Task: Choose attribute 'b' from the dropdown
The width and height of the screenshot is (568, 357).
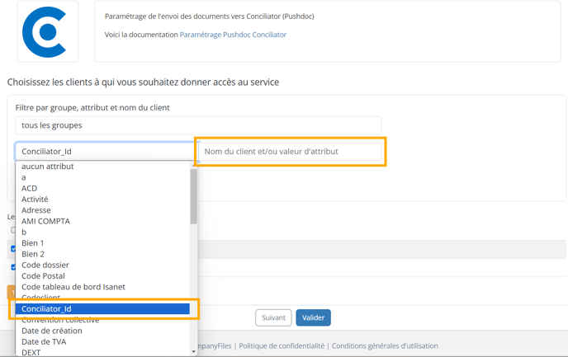Action: pyautogui.click(x=102, y=233)
